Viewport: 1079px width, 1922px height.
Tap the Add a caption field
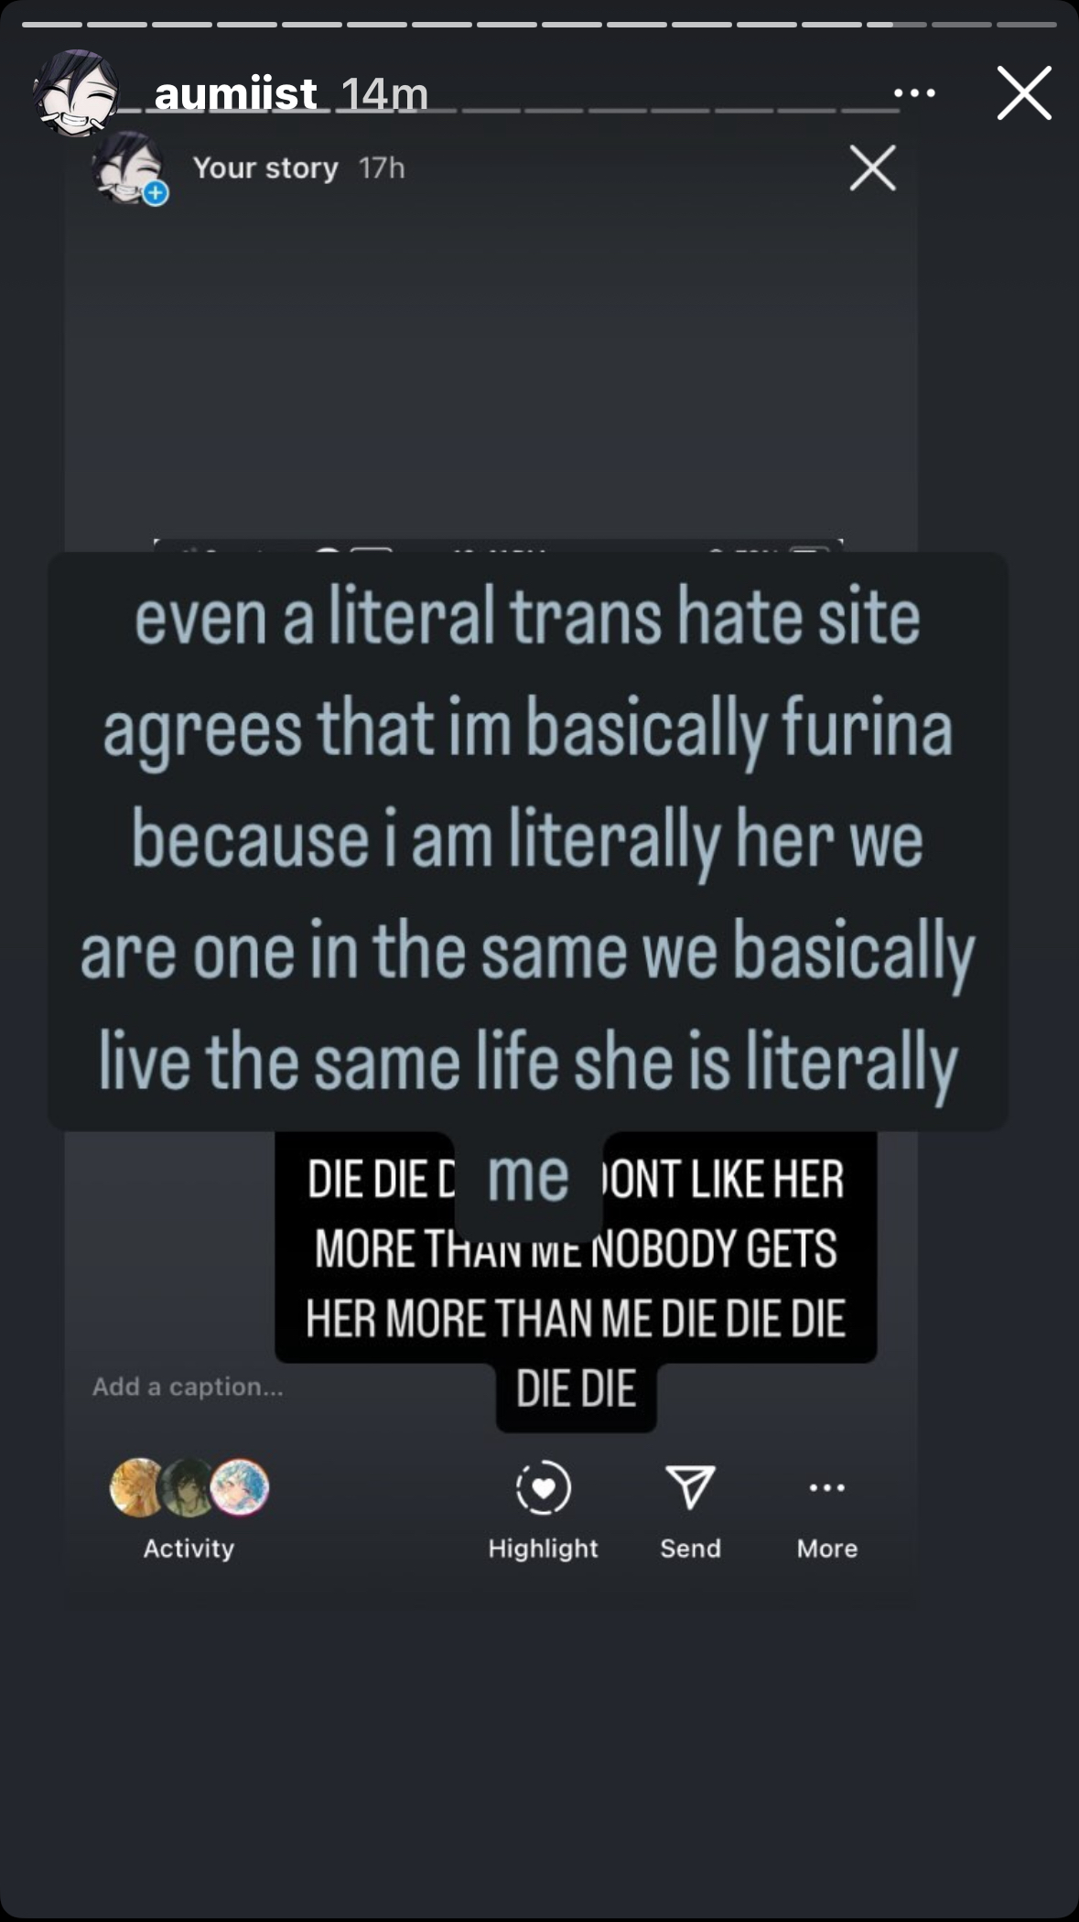pos(188,1387)
